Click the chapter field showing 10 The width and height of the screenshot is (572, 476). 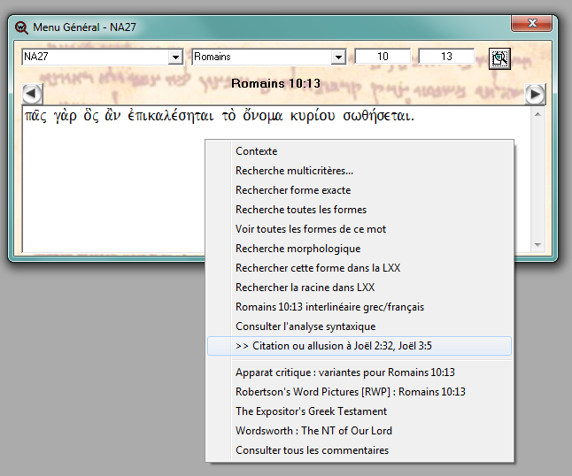tap(383, 57)
